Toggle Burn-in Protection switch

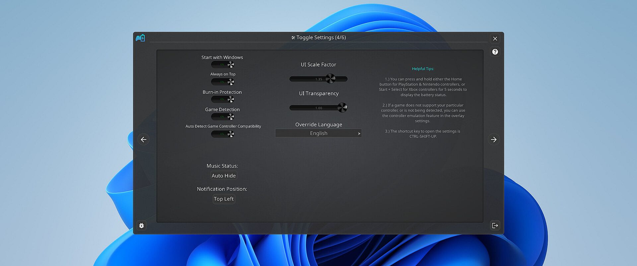click(223, 99)
